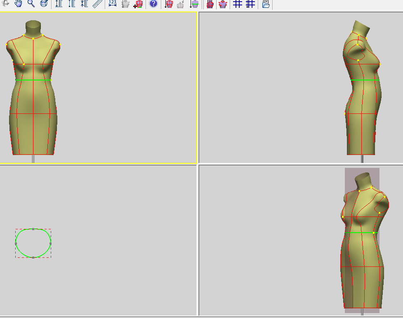Click the blue grid with arrow icon
The height and width of the screenshot is (318, 403).
click(250, 3)
